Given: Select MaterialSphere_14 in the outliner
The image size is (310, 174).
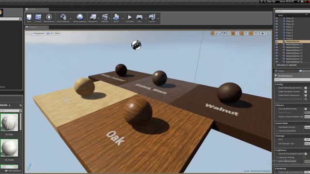Looking at the screenshot, I should click(294, 56).
